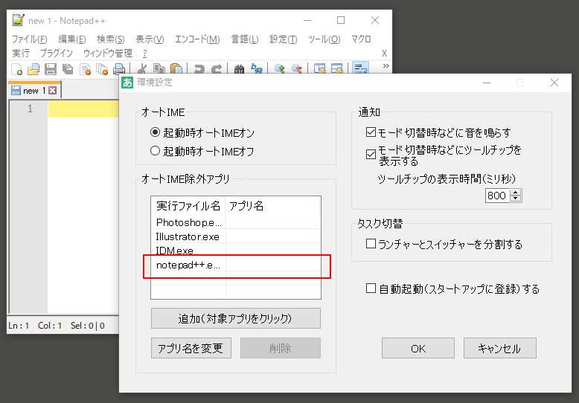Click the 実行ファイル名 column header

188,205
